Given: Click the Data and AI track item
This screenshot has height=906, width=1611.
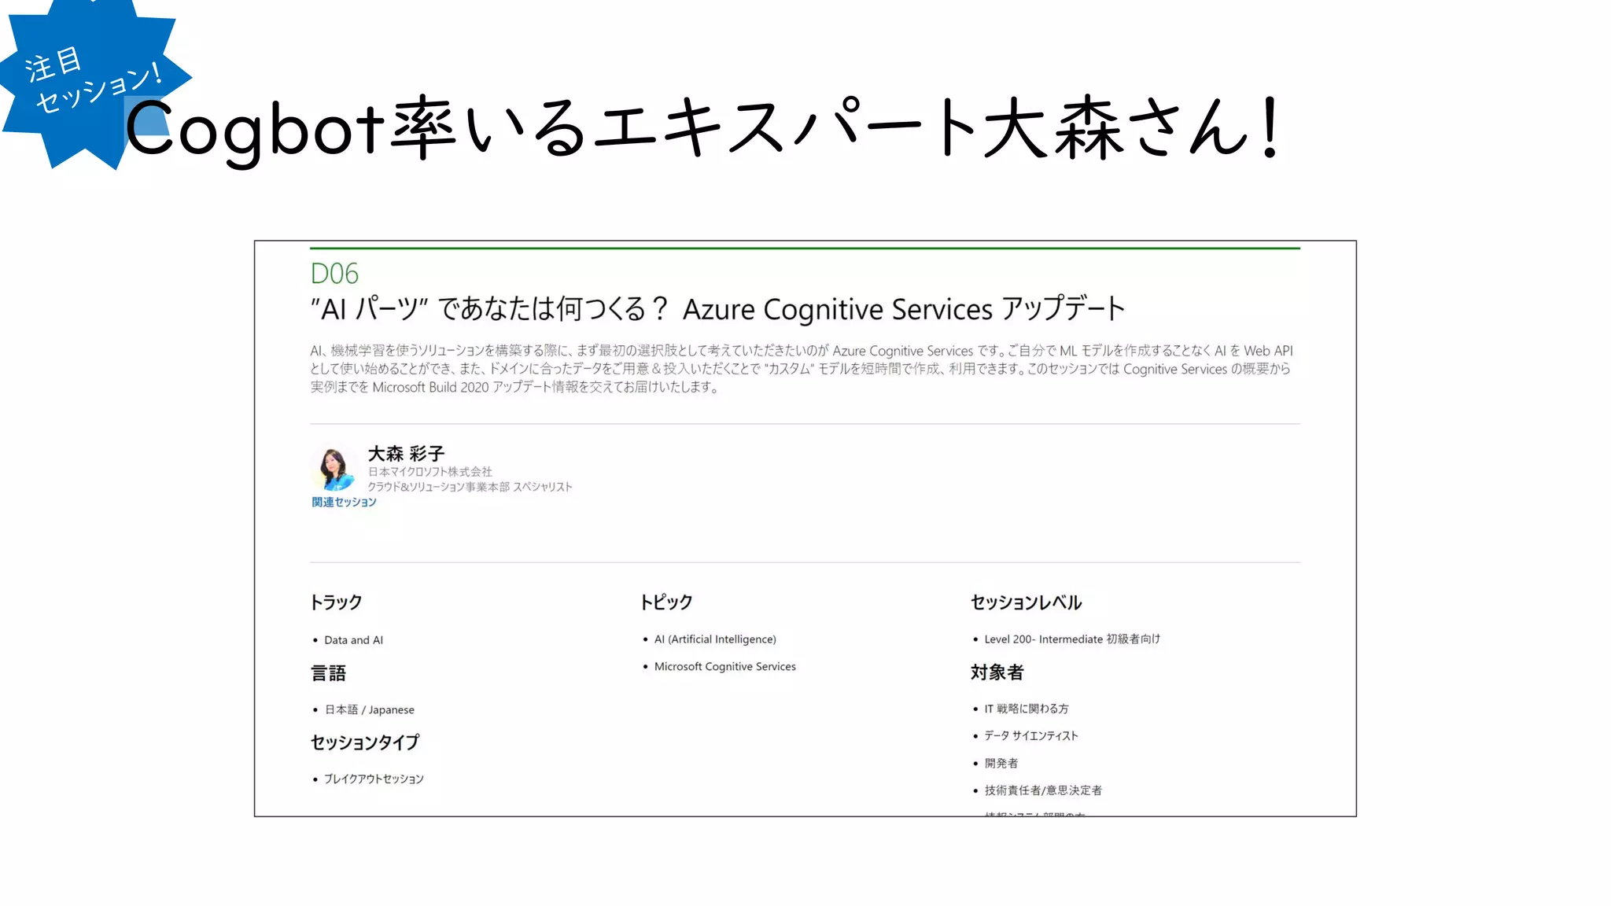Looking at the screenshot, I should (x=353, y=640).
